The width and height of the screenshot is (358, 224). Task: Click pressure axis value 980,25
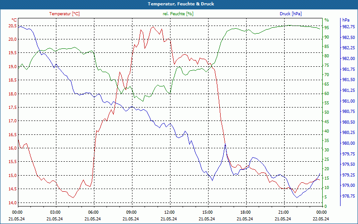coord(349,133)
